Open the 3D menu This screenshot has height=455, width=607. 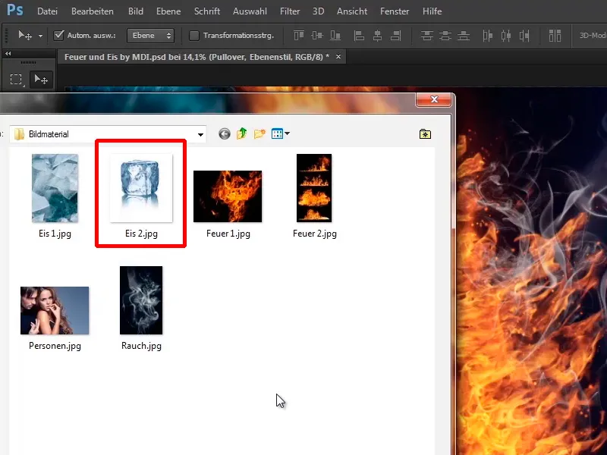point(318,11)
